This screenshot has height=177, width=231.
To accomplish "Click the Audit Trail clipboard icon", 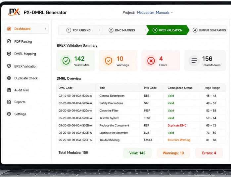I will click(x=9, y=90).
